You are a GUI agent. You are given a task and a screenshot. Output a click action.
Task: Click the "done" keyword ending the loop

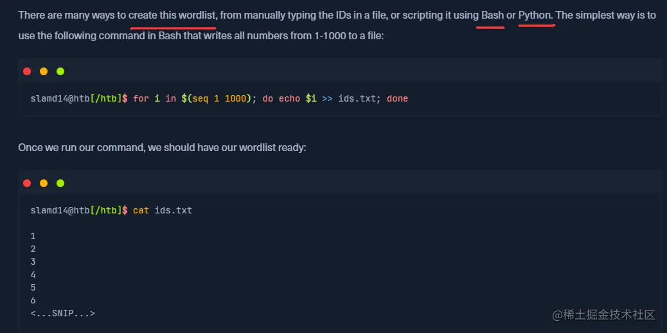tap(397, 98)
